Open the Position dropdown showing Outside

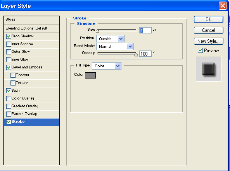pyautogui.click(x=110, y=39)
